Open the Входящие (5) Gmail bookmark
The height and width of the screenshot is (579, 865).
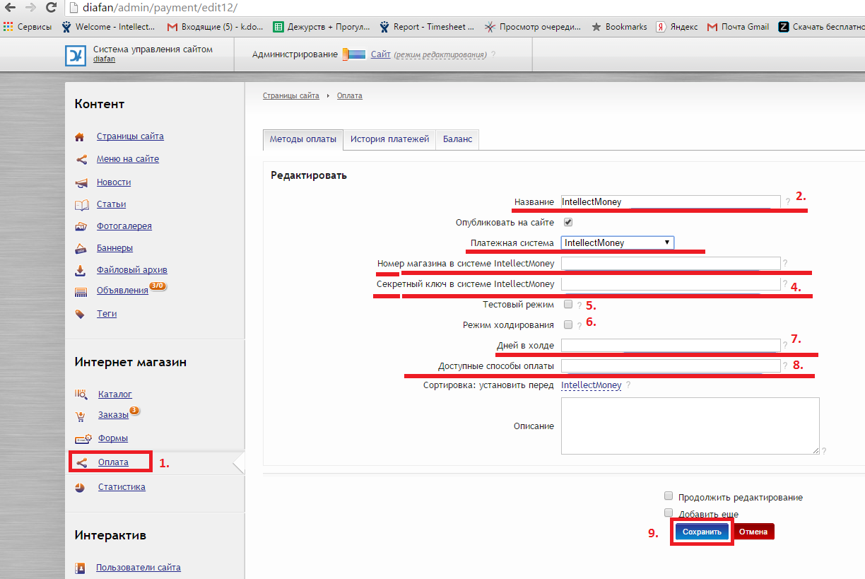(215, 27)
